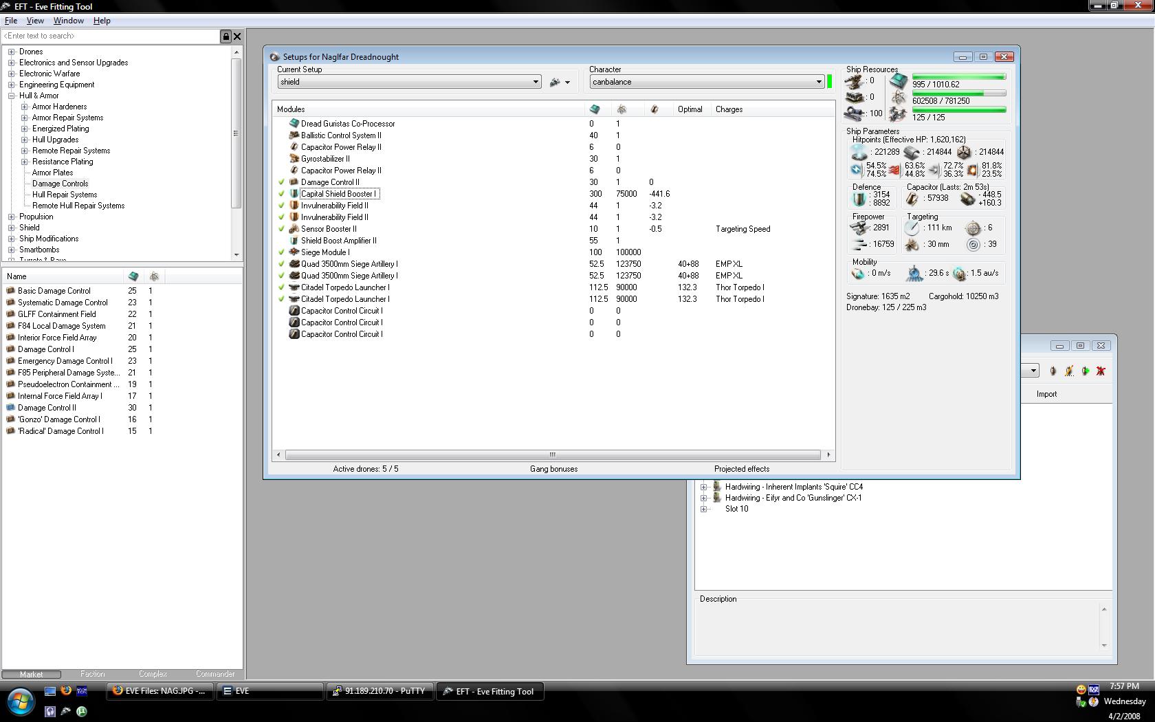Click the structure hitpoints icon
1155x722 pixels.
pos(964,152)
